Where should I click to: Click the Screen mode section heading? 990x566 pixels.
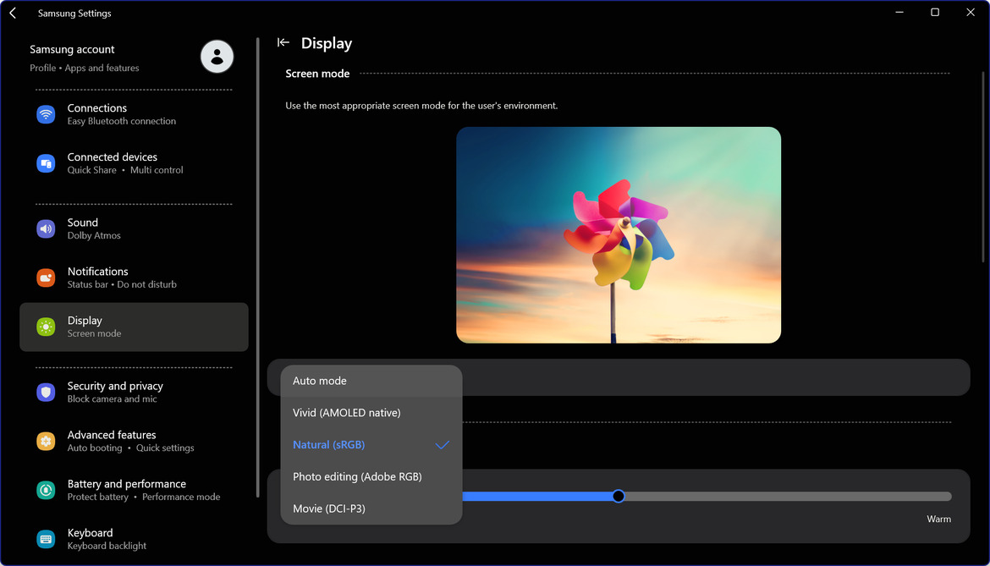tap(317, 74)
